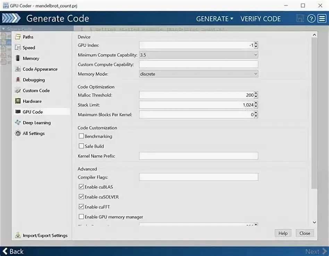Click the Deep Learning network icon
The image size is (329, 256).
pos(18,122)
